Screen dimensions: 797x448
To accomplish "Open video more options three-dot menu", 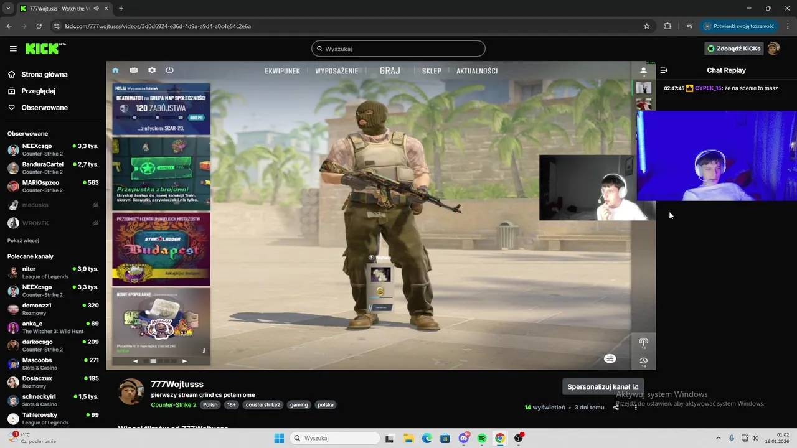I will (x=636, y=407).
